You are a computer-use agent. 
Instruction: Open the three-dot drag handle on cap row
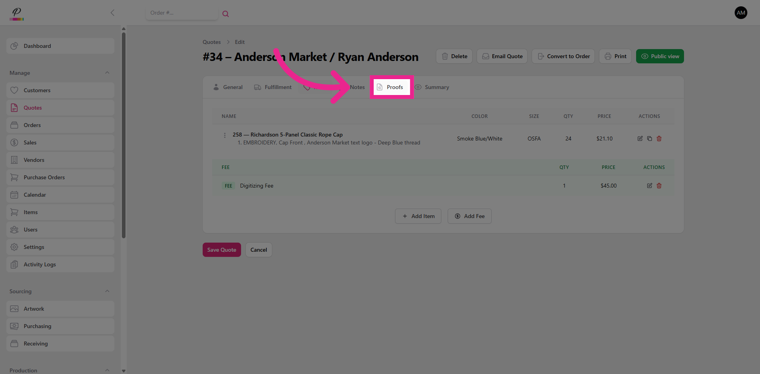click(225, 135)
